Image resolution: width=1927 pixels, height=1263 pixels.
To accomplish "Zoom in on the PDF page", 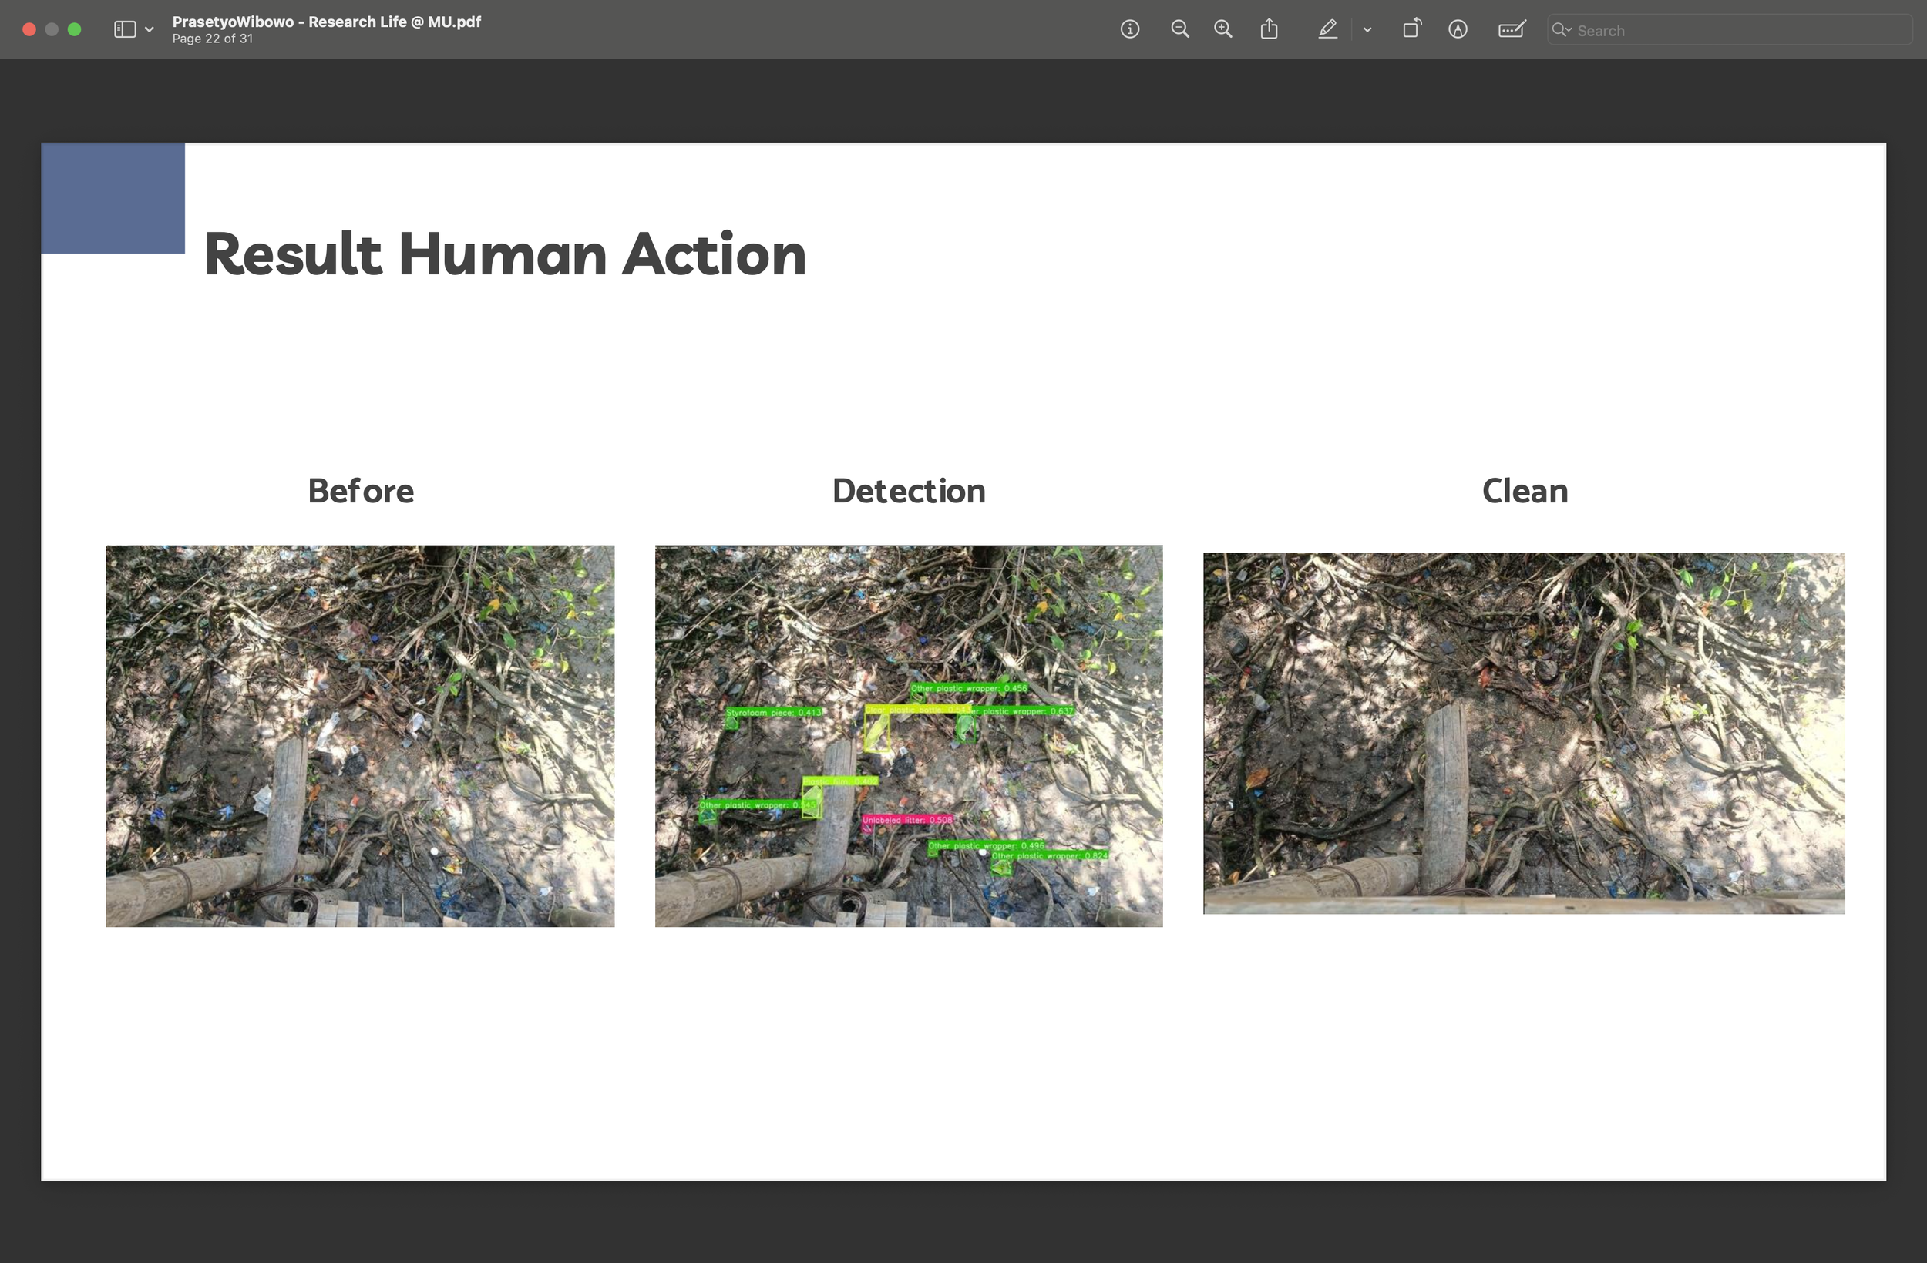I will (x=1222, y=30).
